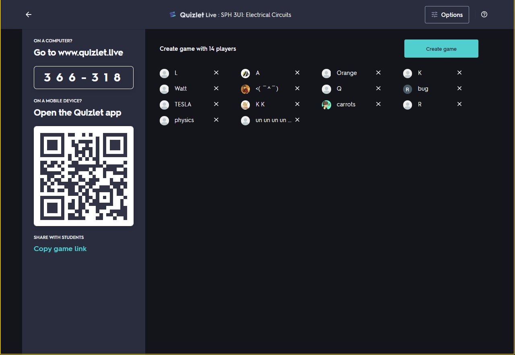Click player name 'Orange'
This screenshot has width=515, height=355.
[347, 73]
